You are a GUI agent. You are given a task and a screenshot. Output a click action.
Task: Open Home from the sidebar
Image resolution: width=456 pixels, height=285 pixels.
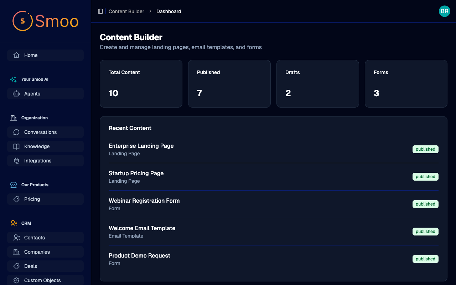click(x=31, y=55)
